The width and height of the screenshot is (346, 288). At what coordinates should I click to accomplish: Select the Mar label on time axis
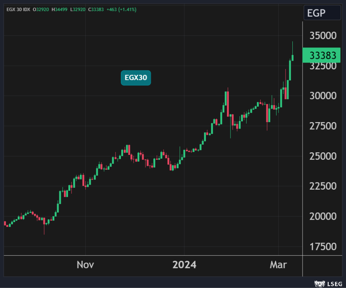tap(278, 265)
